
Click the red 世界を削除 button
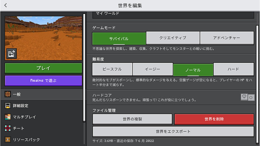[214, 119]
